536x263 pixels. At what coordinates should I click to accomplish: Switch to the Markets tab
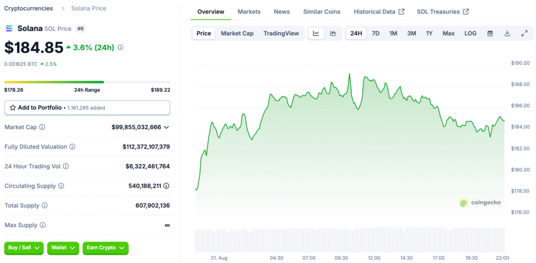click(249, 12)
